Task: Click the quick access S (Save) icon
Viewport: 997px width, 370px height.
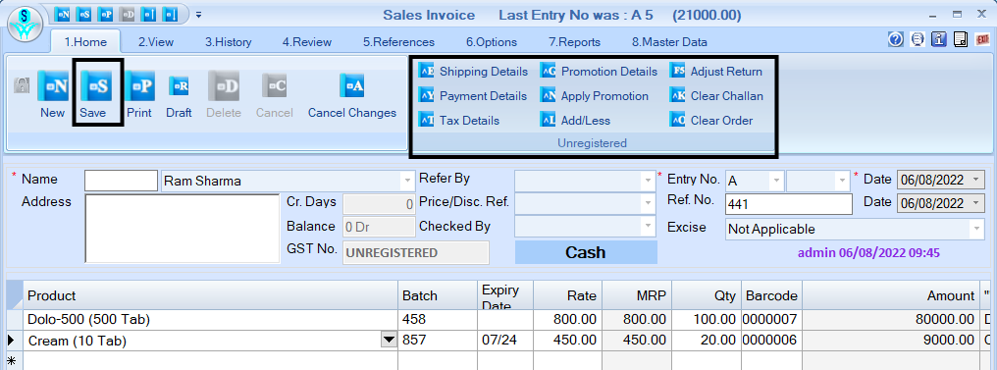Action: [84, 14]
